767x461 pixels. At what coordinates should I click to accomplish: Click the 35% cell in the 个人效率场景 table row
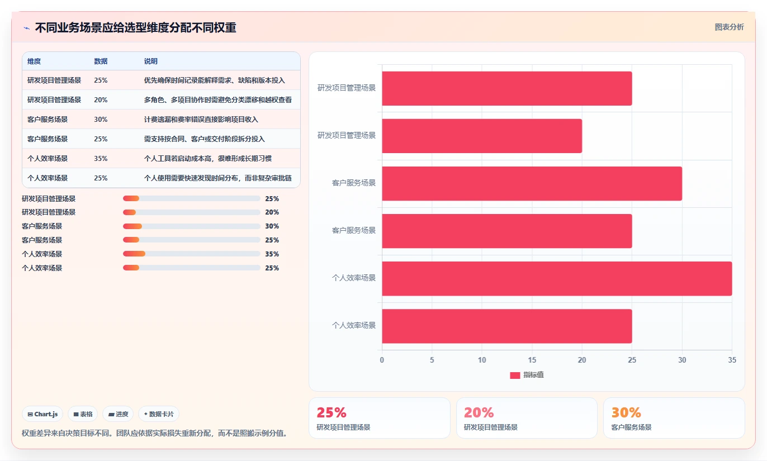pos(101,159)
